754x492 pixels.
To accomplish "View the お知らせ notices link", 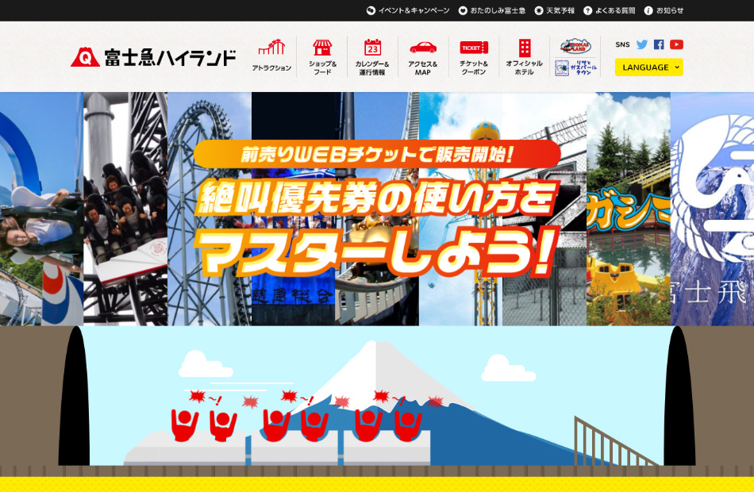I will pyautogui.click(x=664, y=10).
